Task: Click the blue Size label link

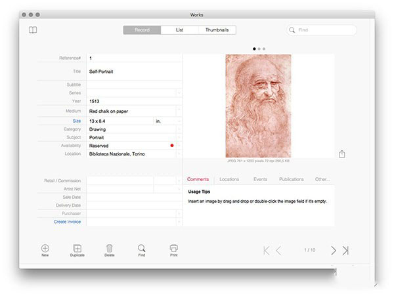Action: tap(77, 121)
